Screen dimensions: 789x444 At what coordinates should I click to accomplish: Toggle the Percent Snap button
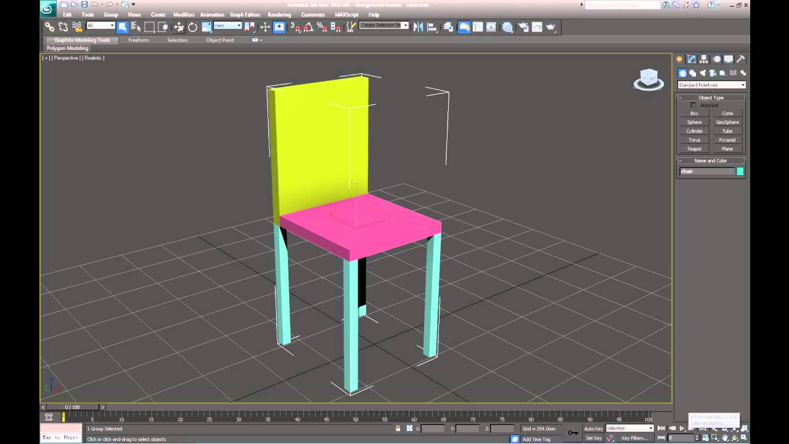pos(322,27)
